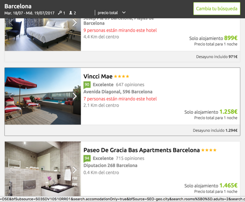Show previous photo of Vincci Mae
This screenshot has width=245, height=202.
[11, 96]
